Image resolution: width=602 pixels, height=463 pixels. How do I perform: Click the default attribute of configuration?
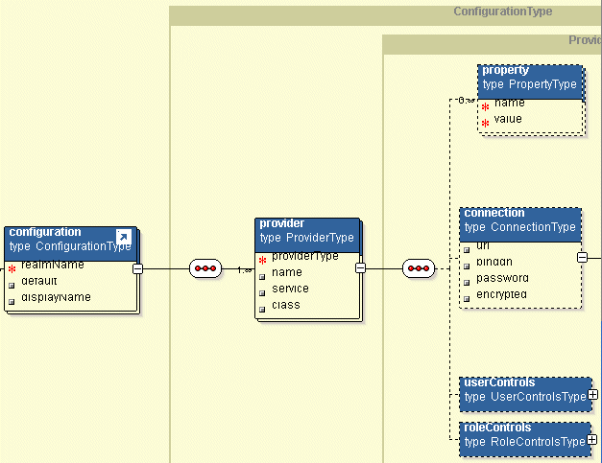[x=39, y=281]
